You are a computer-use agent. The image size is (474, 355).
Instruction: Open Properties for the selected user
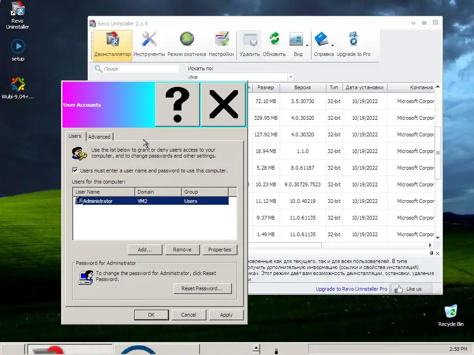pos(220,250)
